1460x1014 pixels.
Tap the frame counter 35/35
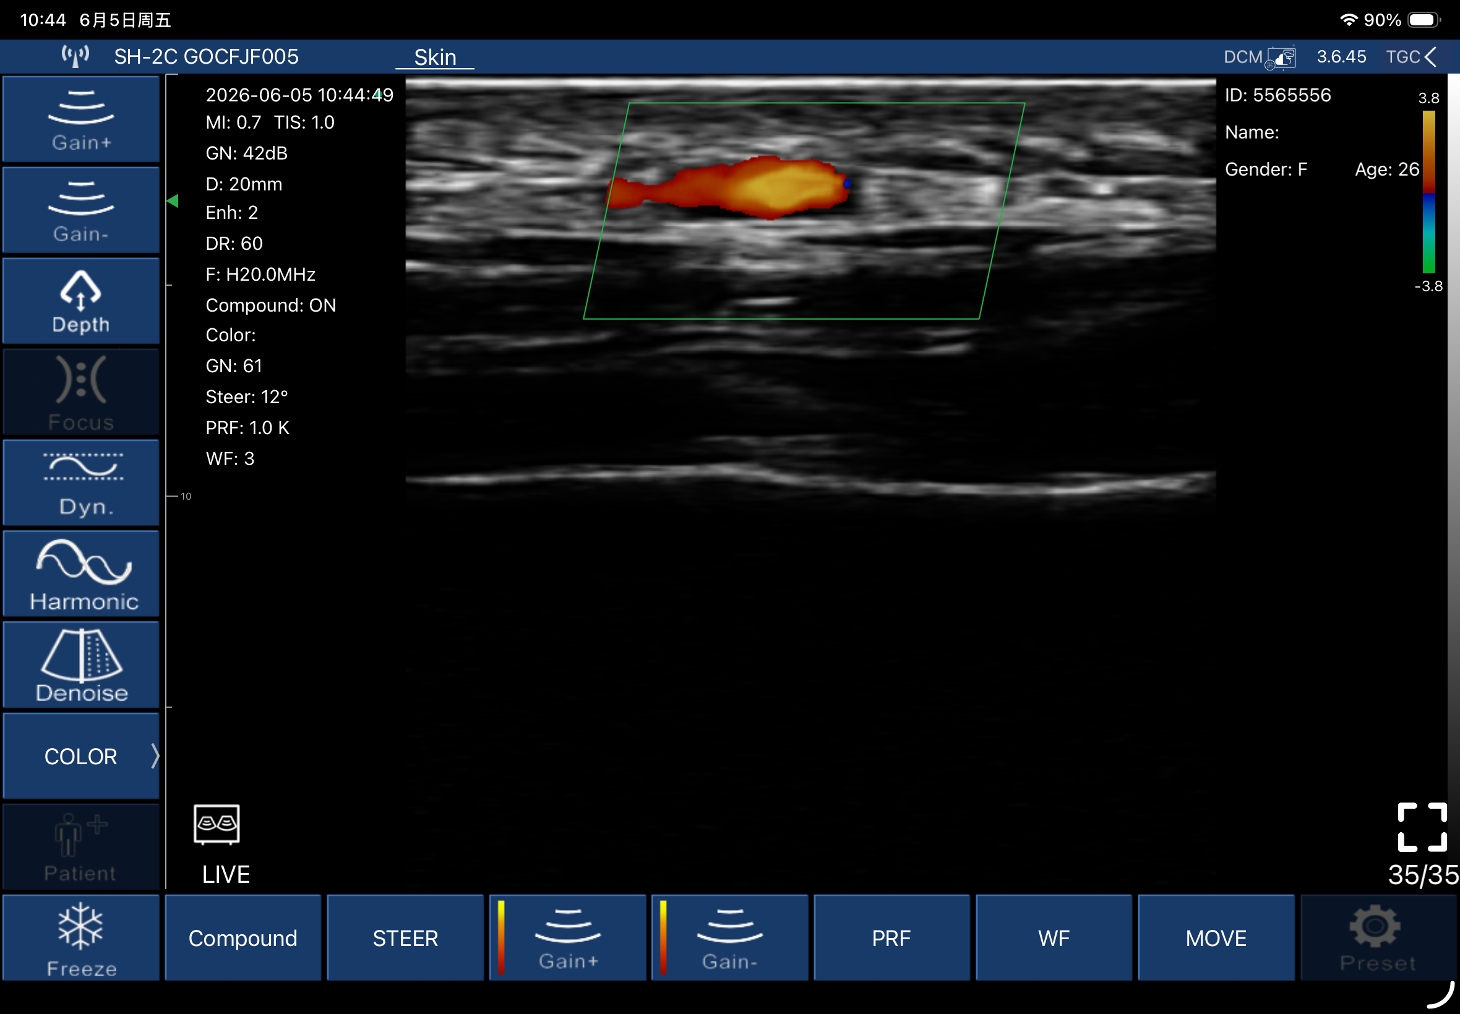click(1423, 875)
